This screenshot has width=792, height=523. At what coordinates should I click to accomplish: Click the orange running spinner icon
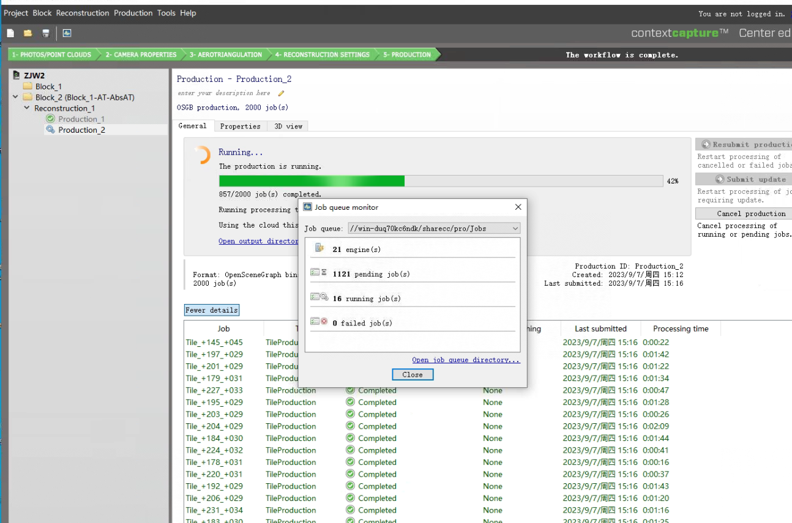[202, 155]
